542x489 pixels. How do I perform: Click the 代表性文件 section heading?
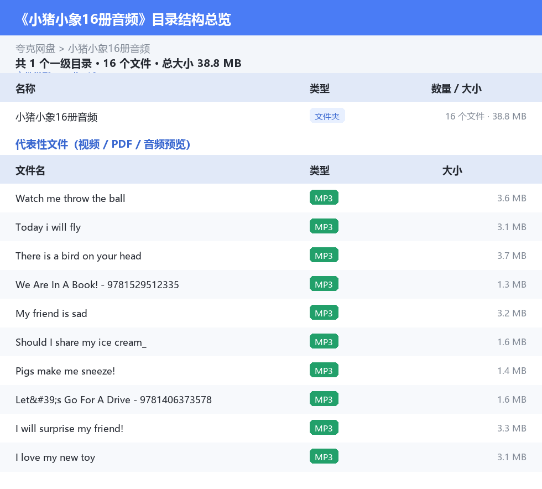coord(103,144)
